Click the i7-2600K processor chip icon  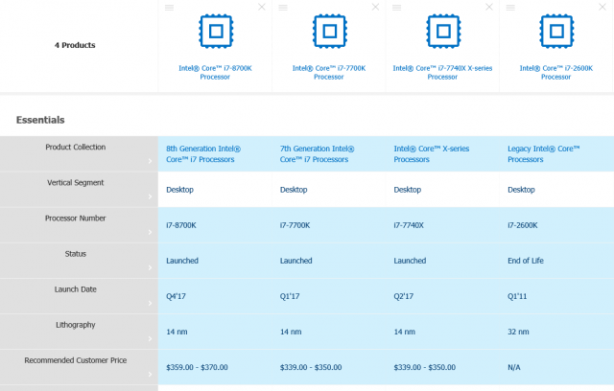click(556, 32)
